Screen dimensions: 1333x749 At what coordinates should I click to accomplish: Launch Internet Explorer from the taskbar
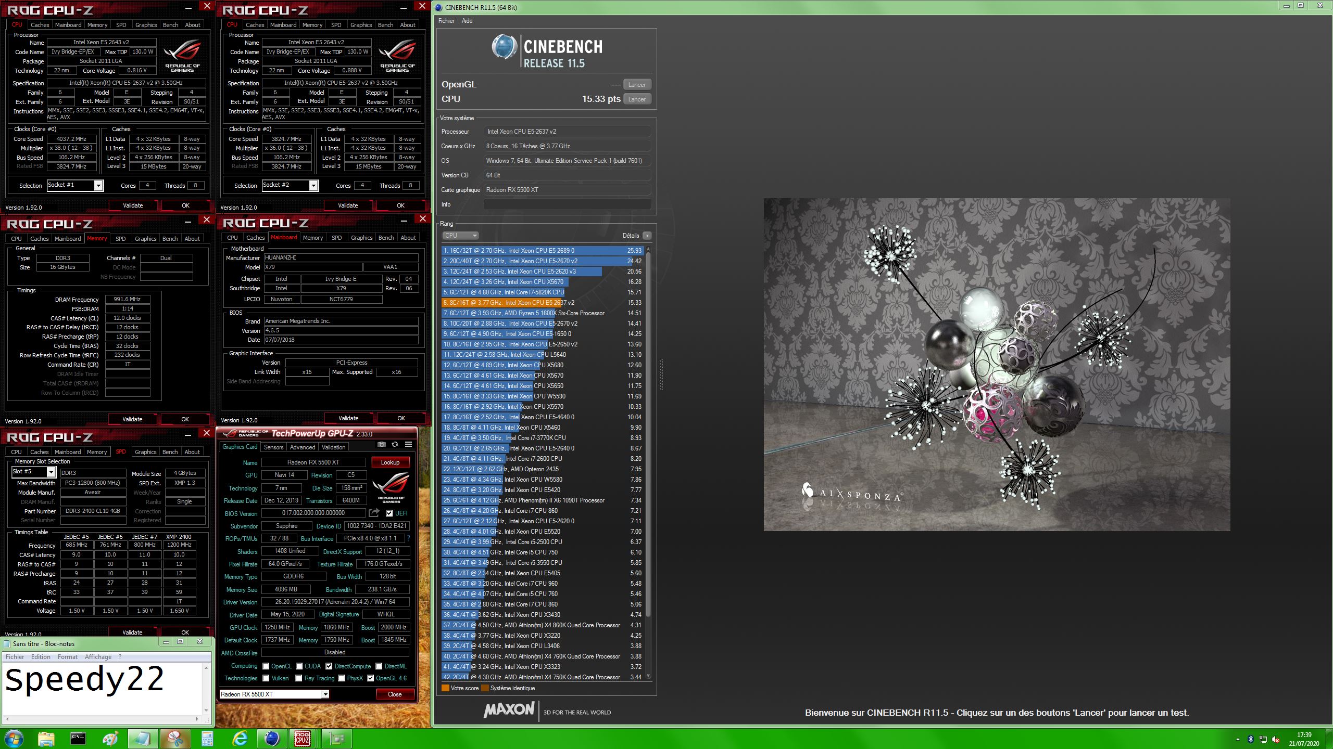pyautogui.click(x=240, y=739)
